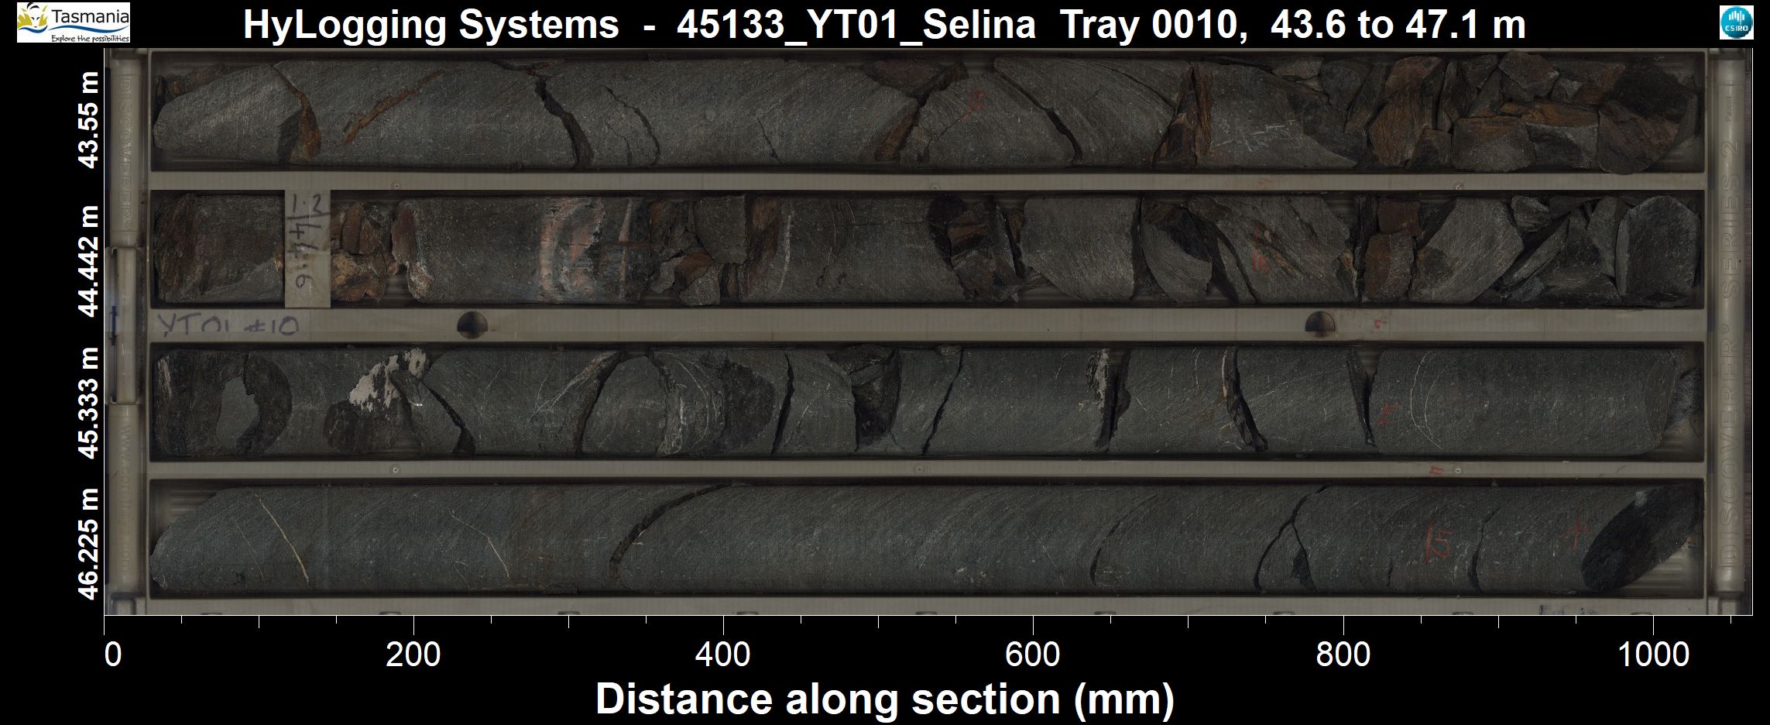Select the 43.55 m depth label
Image resolution: width=1770 pixels, height=725 pixels.
coord(89,119)
